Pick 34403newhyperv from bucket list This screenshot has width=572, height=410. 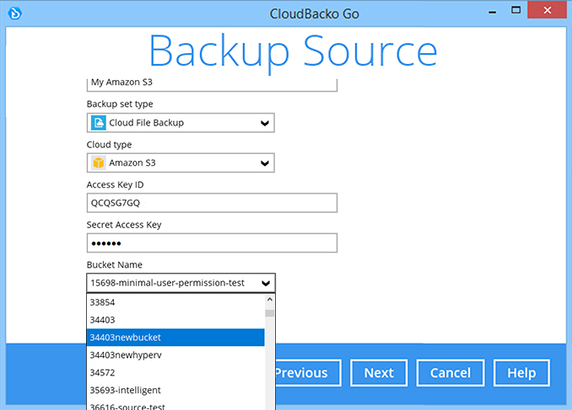click(175, 355)
